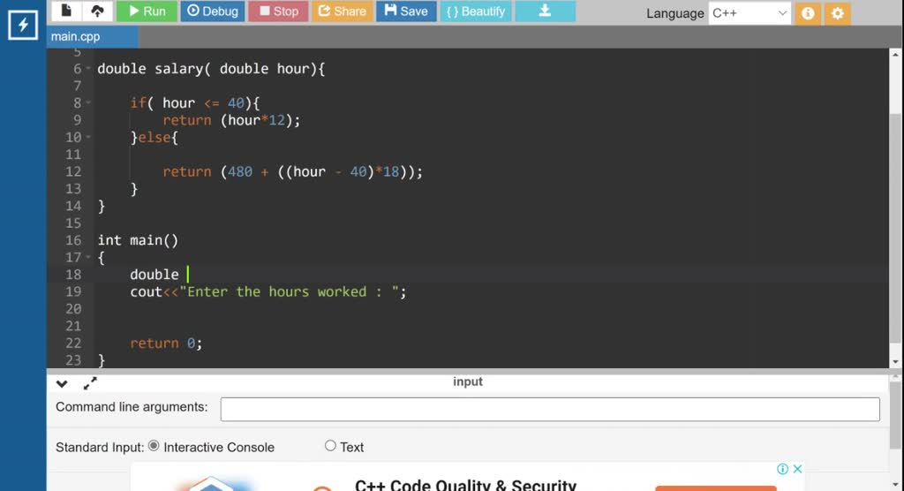Screen dimensions: 904x491
Task: Create a new file with the page icon
Action: (66, 11)
